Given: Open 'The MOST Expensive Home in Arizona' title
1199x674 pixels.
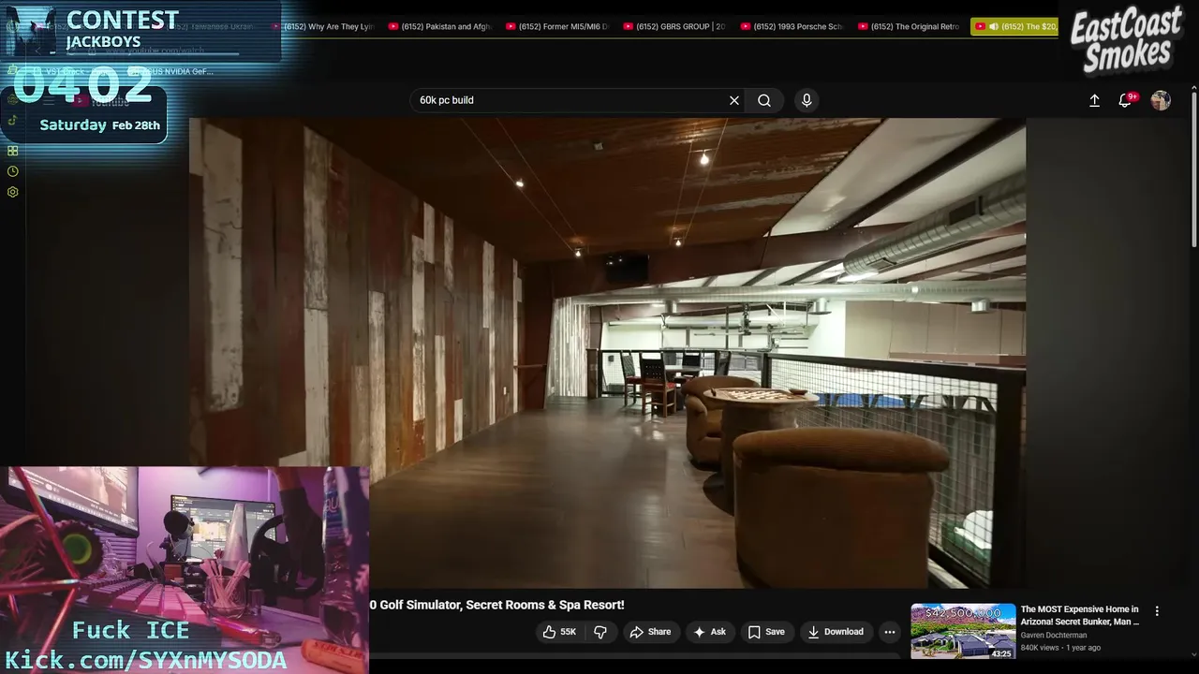Looking at the screenshot, I should (x=1080, y=615).
